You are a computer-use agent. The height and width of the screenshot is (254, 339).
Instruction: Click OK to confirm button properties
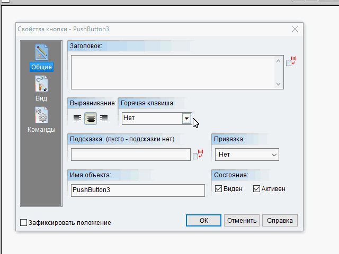[x=203, y=220]
